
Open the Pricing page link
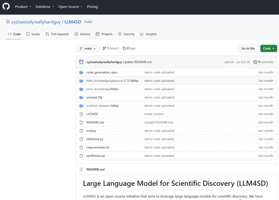(x=92, y=6)
